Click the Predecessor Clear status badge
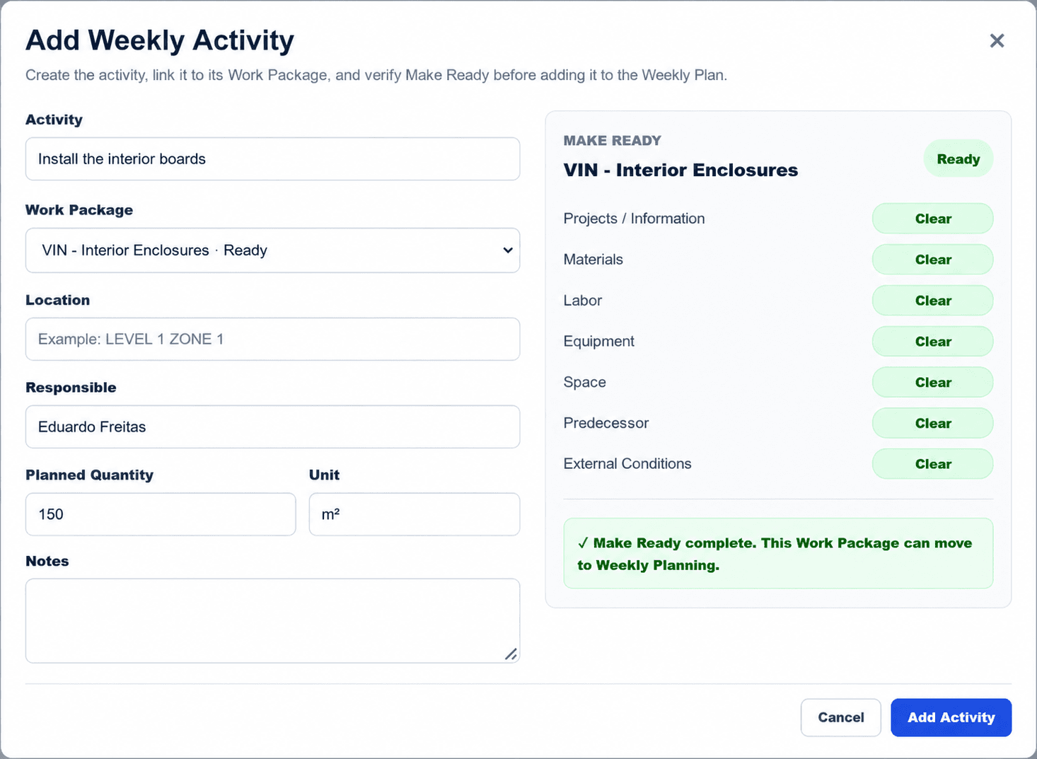This screenshot has height=759, width=1037. [932, 424]
